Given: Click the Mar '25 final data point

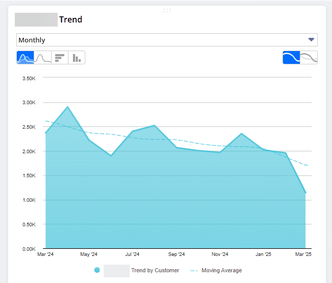Looking at the screenshot, I should tap(305, 193).
